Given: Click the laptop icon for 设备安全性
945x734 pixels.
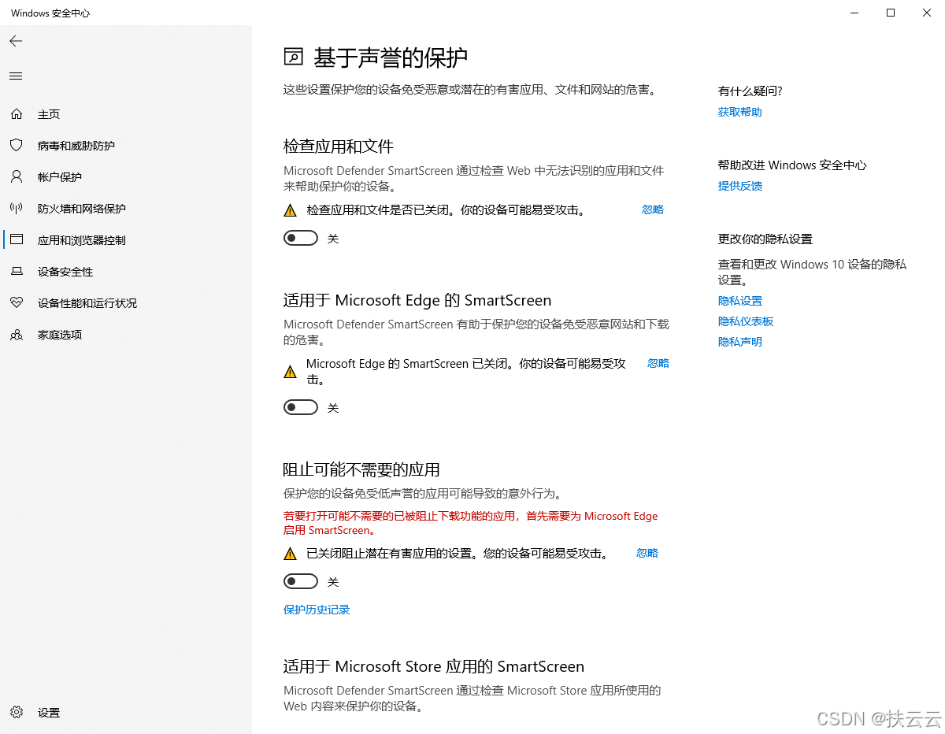Looking at the screenshot, I should tap(16, 272).
